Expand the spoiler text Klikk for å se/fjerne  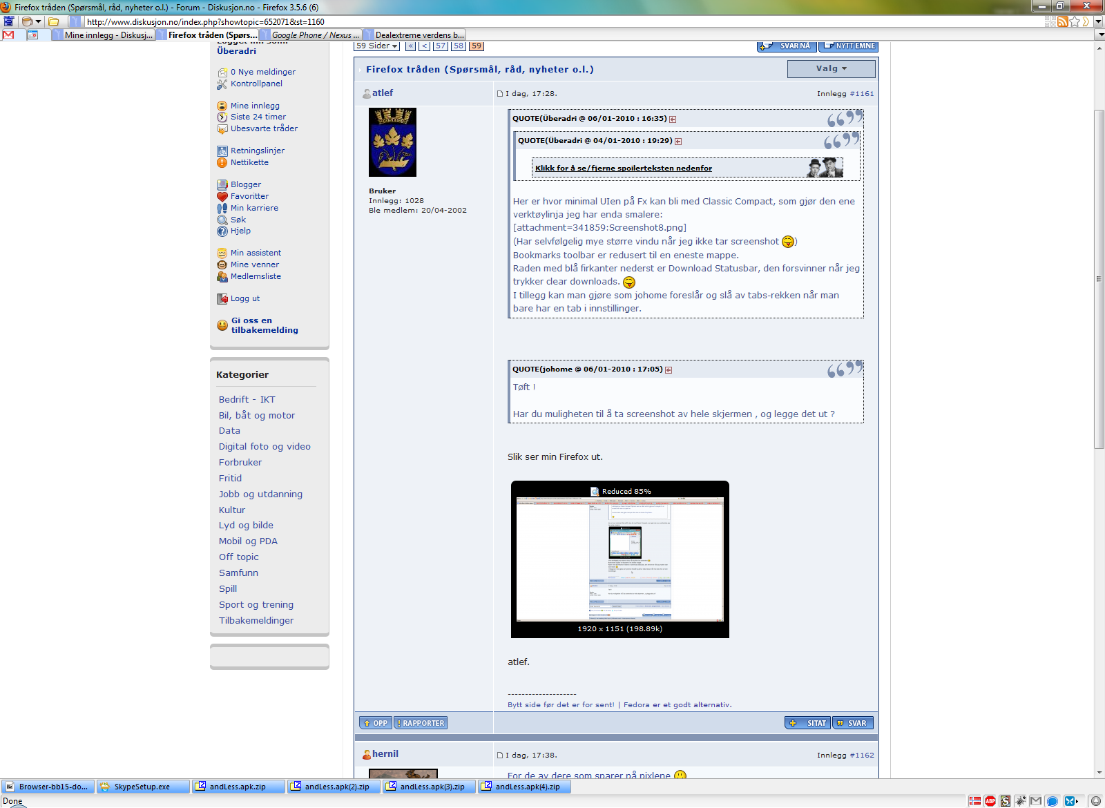pos(623,169)
